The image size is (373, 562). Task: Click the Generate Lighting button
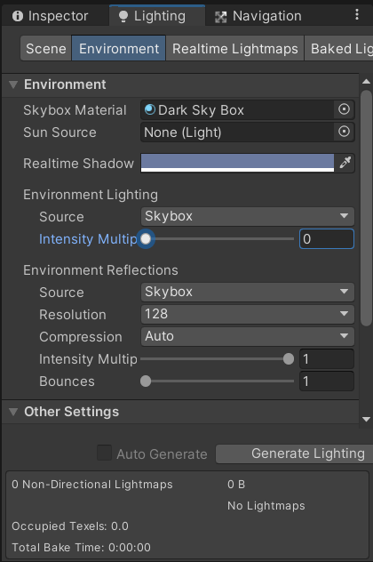[294, 454]
